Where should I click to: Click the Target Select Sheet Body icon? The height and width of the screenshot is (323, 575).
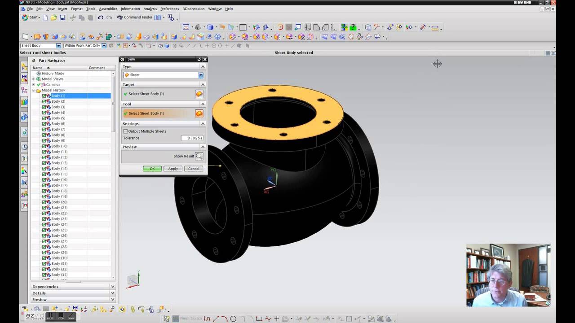pos(199,94)
